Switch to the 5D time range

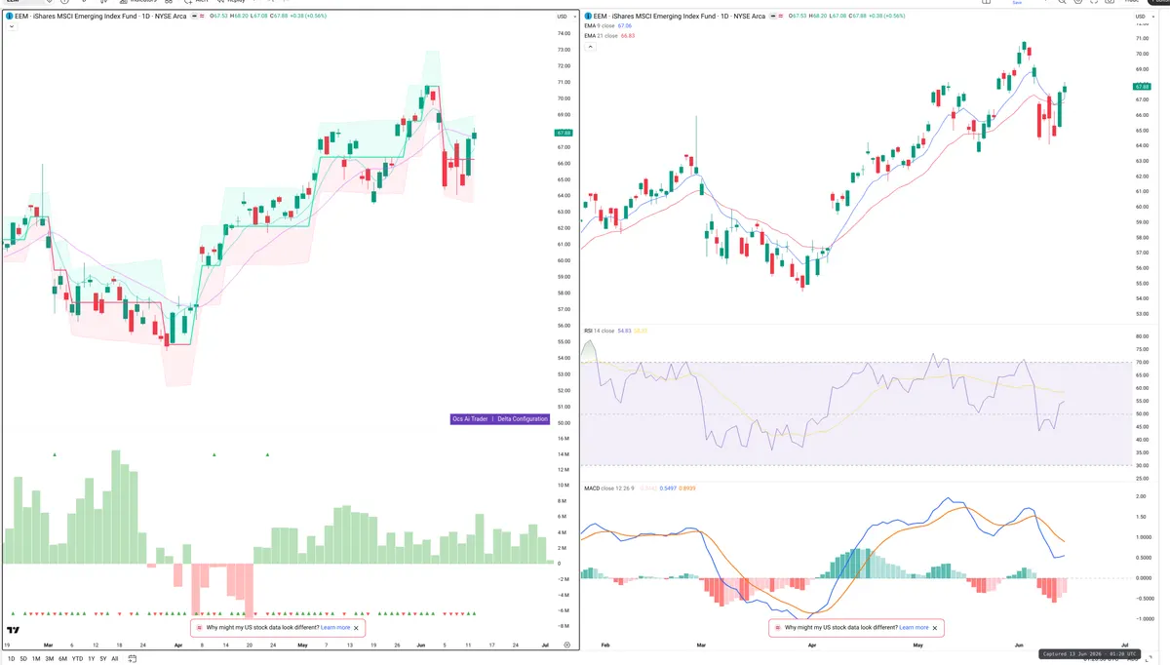coord(23,659)
